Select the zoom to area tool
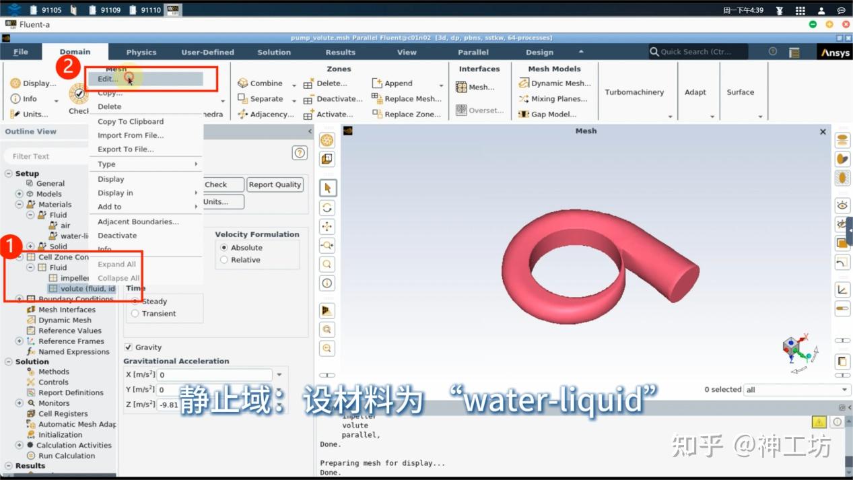This screenshot has height=480, width=853. coord(327,264)
